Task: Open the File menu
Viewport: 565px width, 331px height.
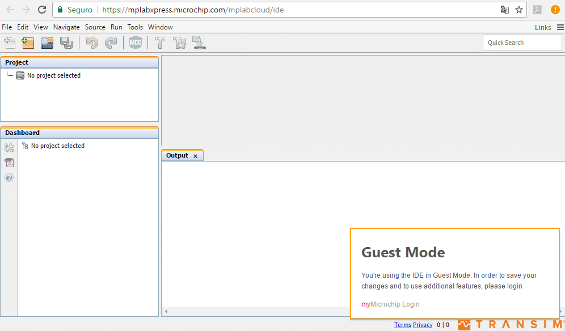Action: tap(7, 27)
